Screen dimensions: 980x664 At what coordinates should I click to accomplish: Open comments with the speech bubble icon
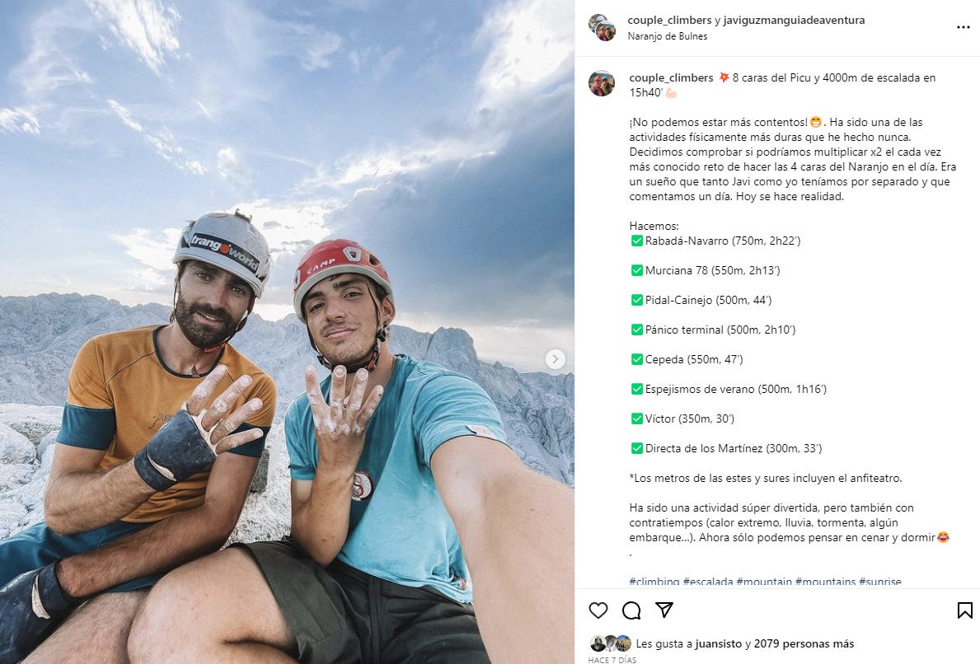(631, 610)
